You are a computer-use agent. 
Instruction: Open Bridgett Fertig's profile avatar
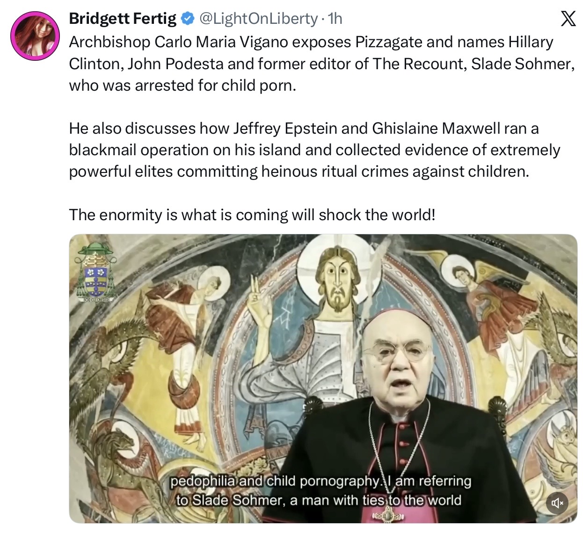35,36
